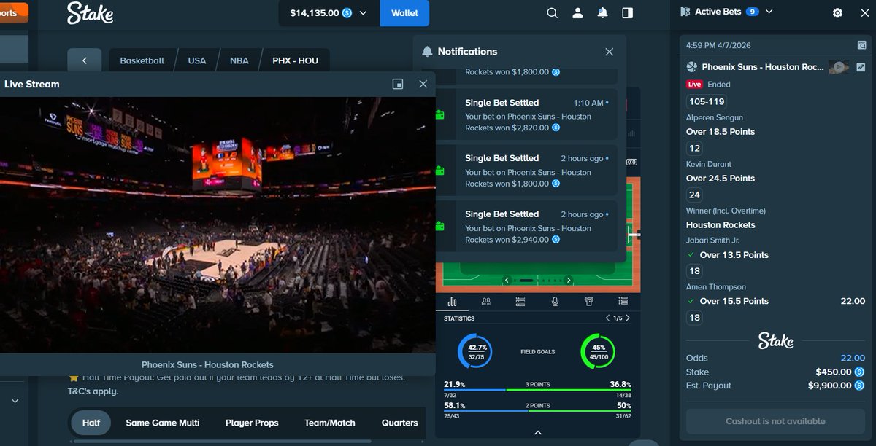Click the 105-119 score

click(706, 101)
